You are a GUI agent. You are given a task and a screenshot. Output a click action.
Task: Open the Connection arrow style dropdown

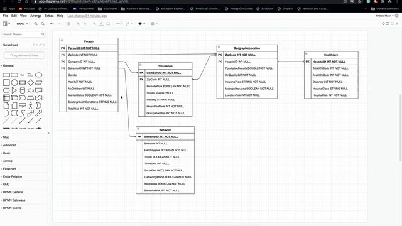click(119, 24)
